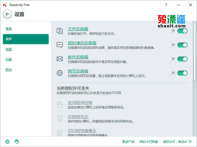
Task: Click the Mail Anti-Virus envelope icon
Action: point(60,59)
